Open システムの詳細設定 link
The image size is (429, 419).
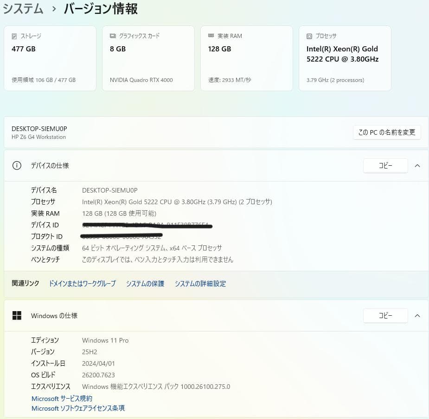click(x=200, y=283)
